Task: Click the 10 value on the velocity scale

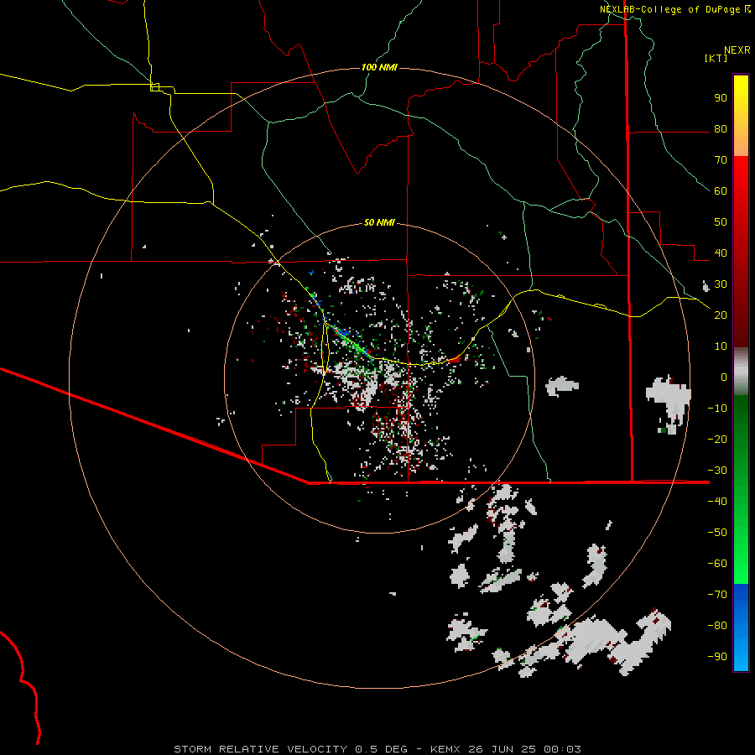Action: click(x=721, y=346)
